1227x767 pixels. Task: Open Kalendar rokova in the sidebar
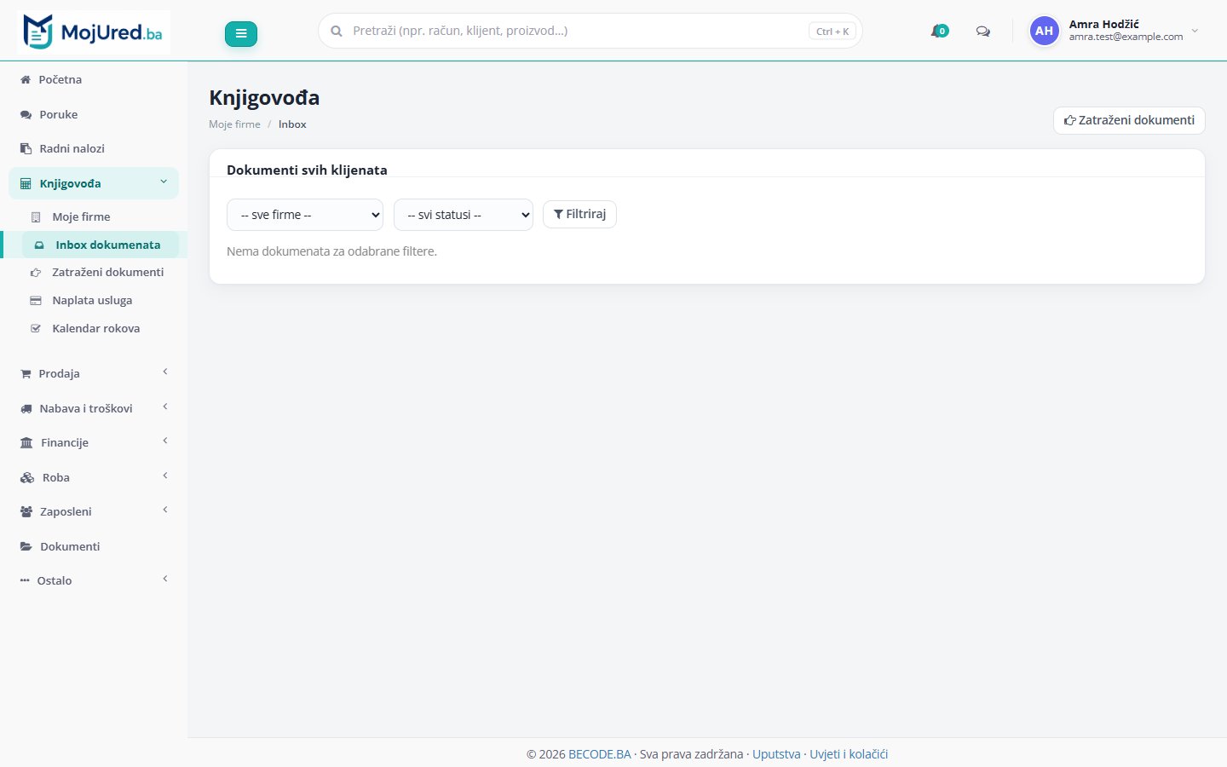pyautogui.click(x=95, y=328)
